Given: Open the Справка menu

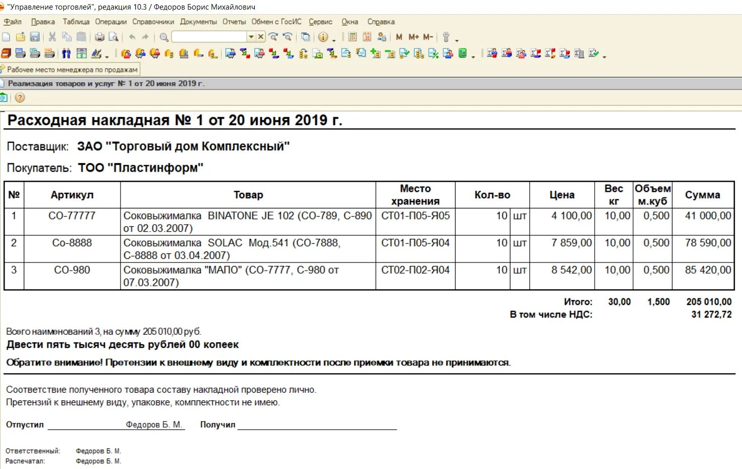Looking at the screenshot, I should pos(381,22).
